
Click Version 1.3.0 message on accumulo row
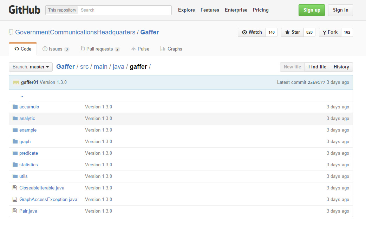(x=98, y=107)
